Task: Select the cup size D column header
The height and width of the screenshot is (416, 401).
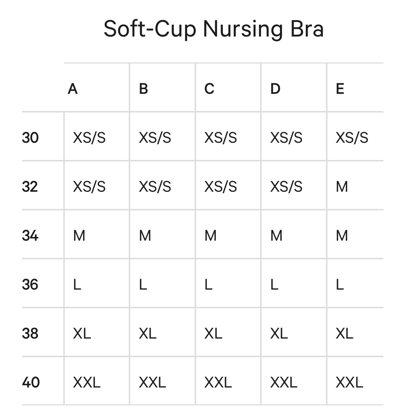Action: click(x=275, y=89)
